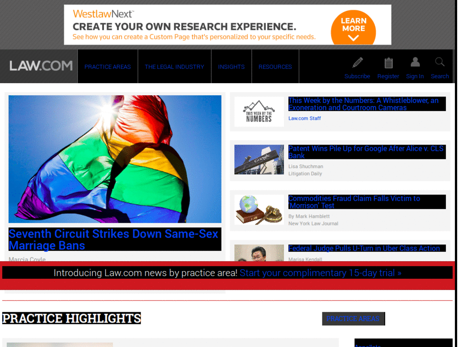Read Patent Wins Pile Up for Google article
The width and height of the screenshot is (463, 347).
[x=367, y=152]
